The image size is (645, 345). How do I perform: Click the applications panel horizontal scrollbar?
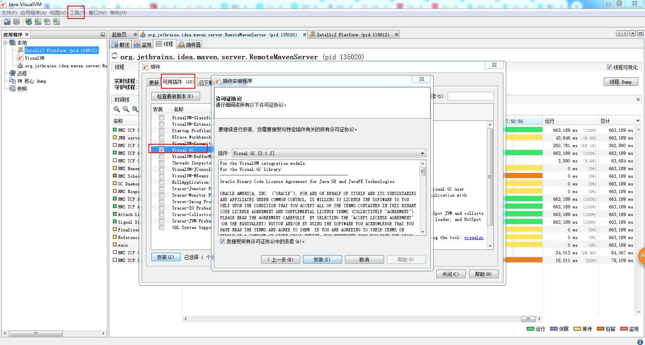pyautogui.click(x=54, y=333)
